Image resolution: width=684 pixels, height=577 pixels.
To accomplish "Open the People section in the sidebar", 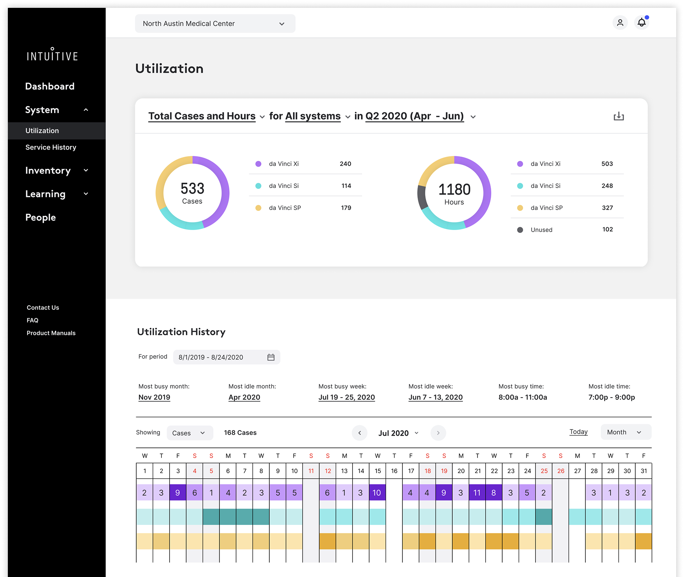I will (x=40, y=217).
